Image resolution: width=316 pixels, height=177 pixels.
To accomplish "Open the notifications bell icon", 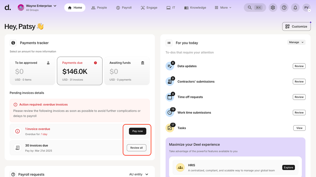I will tap(295, 8).
